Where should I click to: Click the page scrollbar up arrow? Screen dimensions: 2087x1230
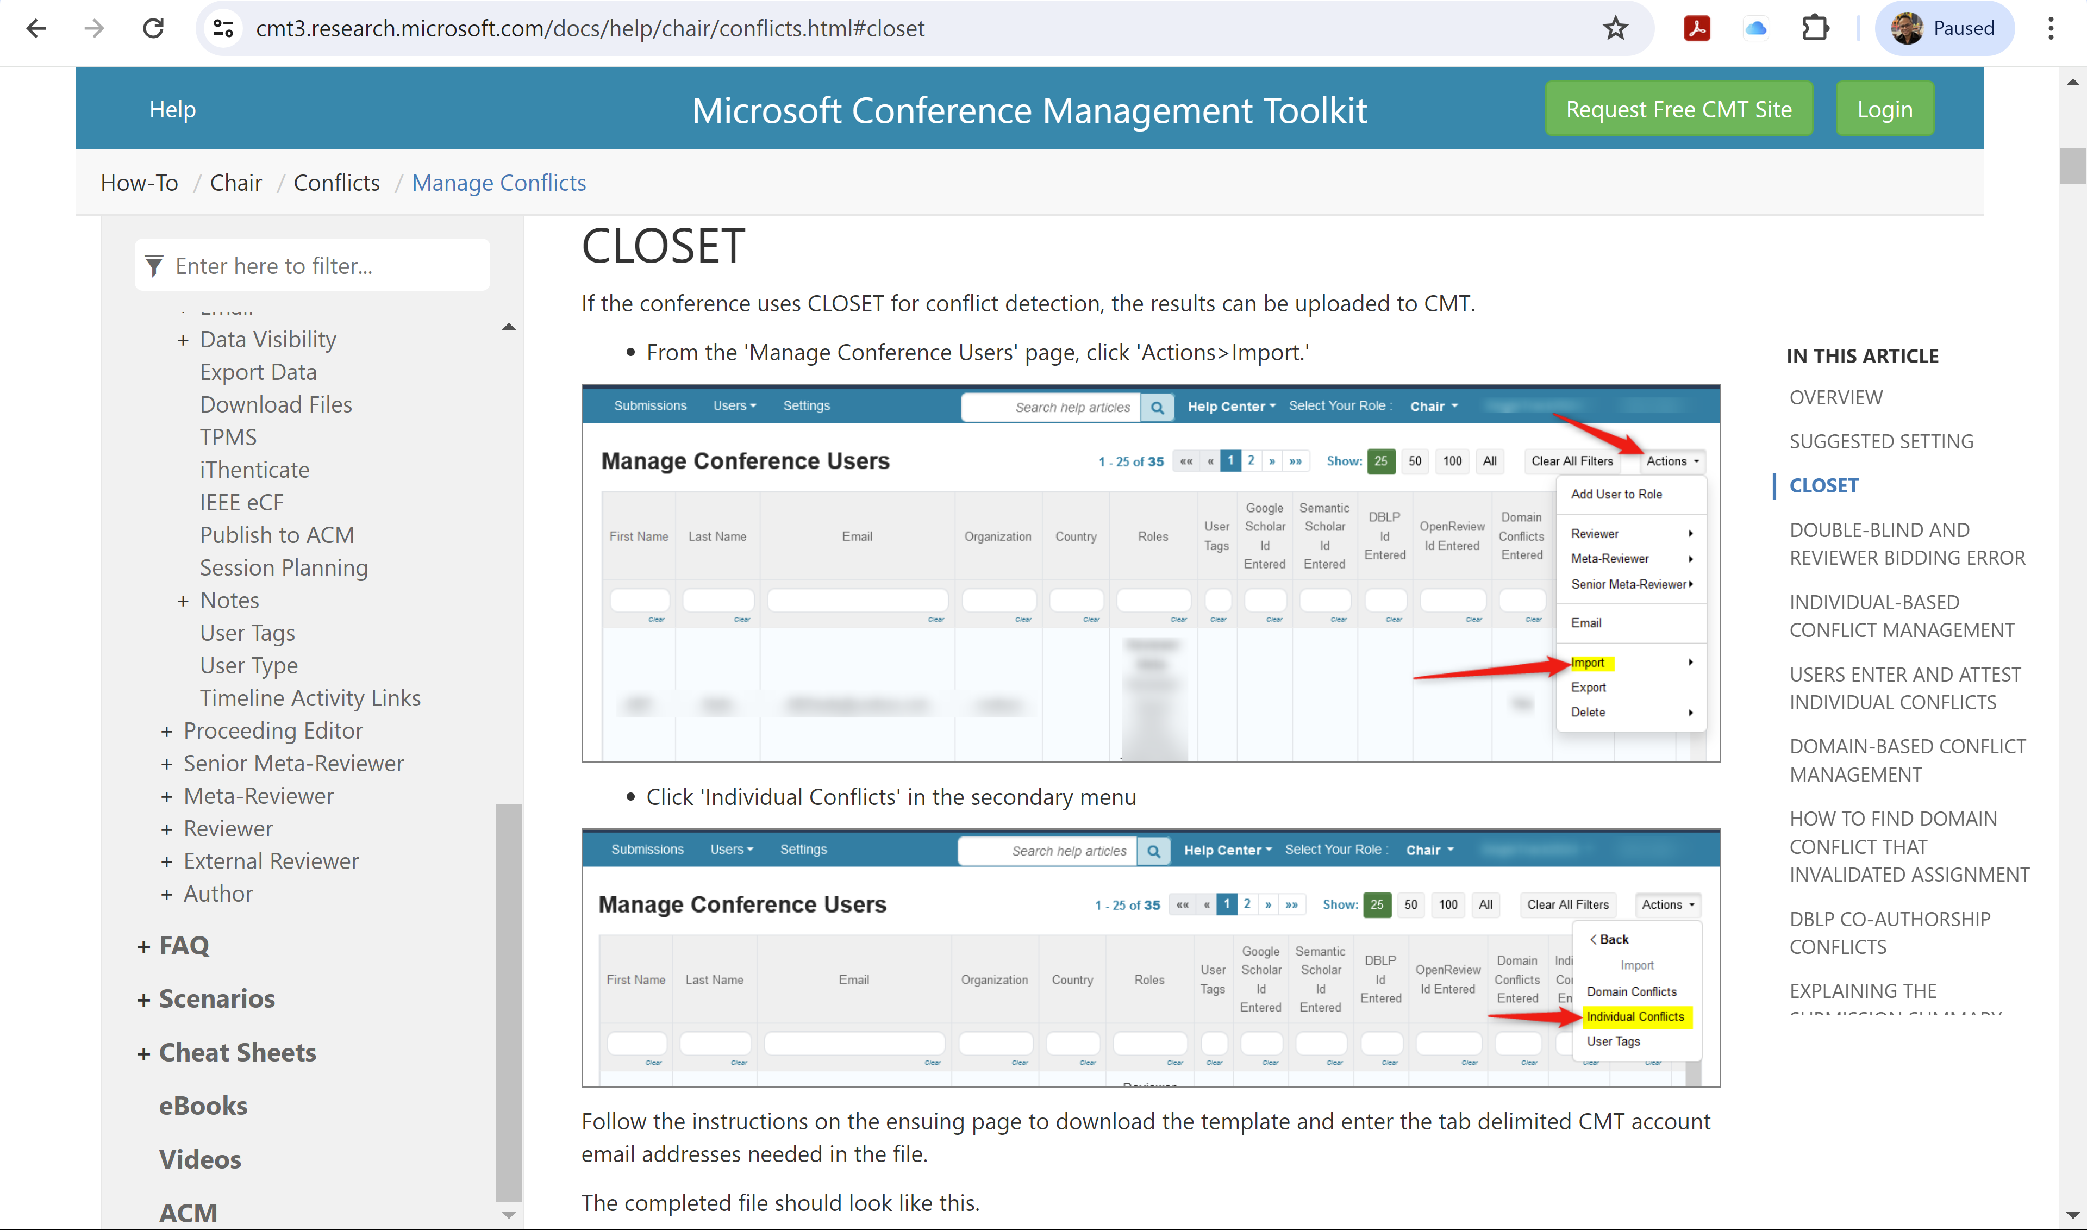tap(2073, 82)
